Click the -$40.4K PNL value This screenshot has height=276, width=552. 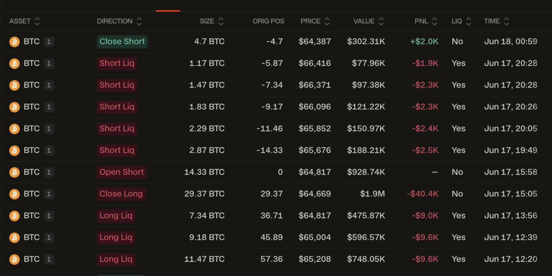pos(423,194)
